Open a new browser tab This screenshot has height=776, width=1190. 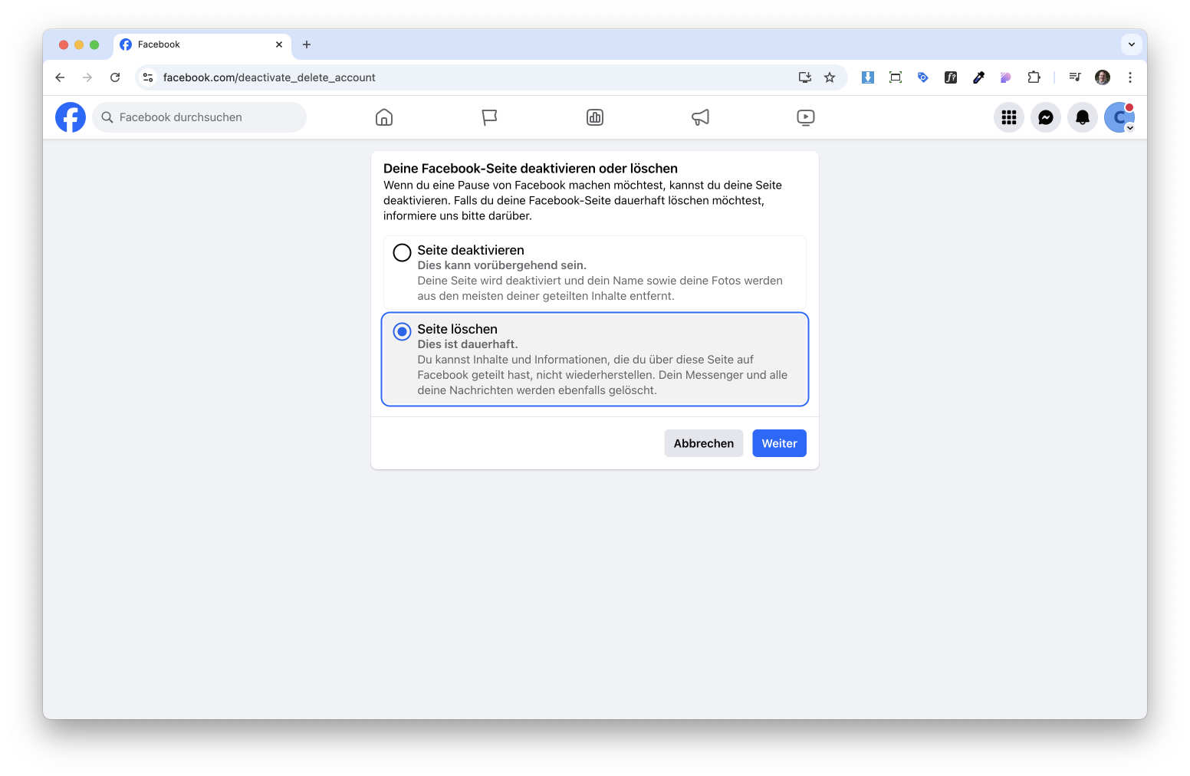click(x=307, y=44)
